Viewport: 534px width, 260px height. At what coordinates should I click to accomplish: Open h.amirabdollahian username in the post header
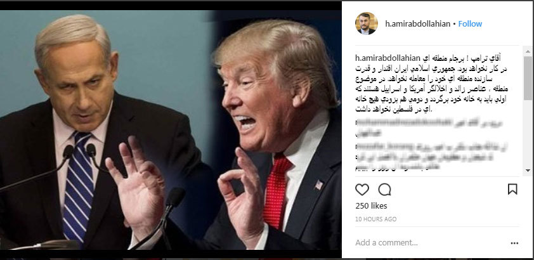click(417, 24)
